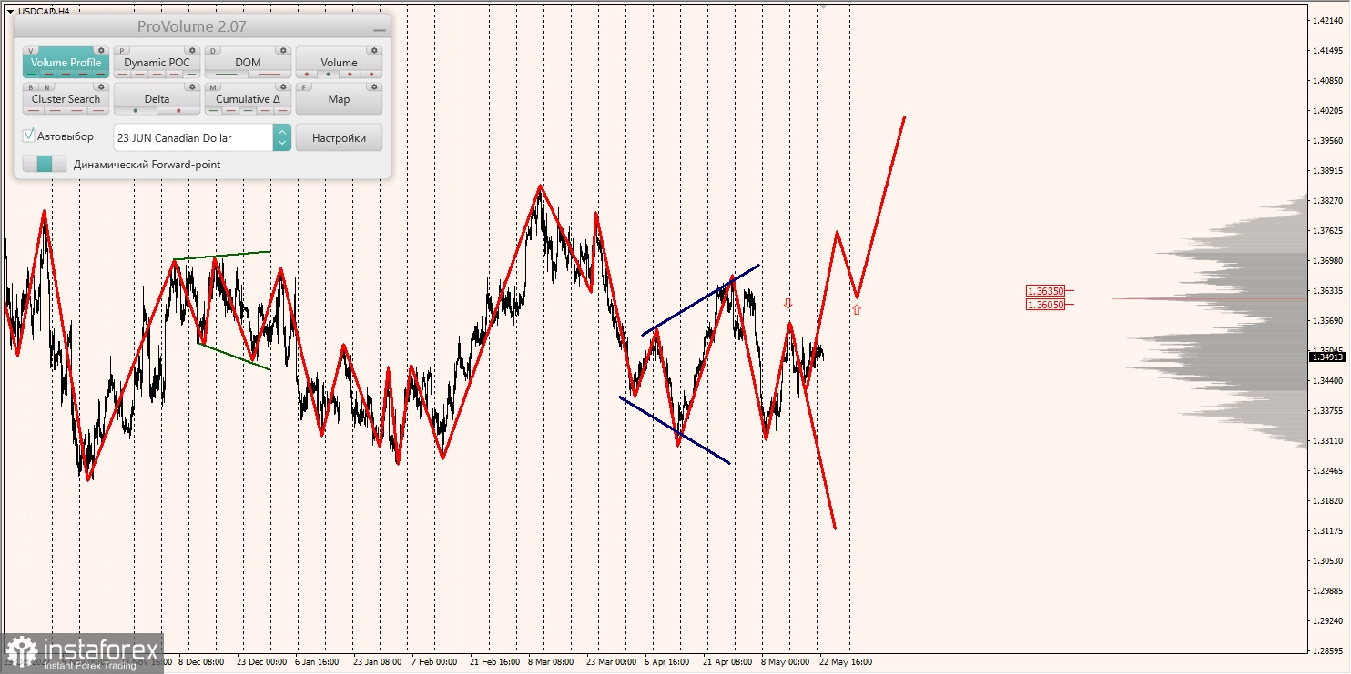Select the 1.36050 level label
Screen dimensions: 1351x674
pyautogui.click(x=1044, y=304)
